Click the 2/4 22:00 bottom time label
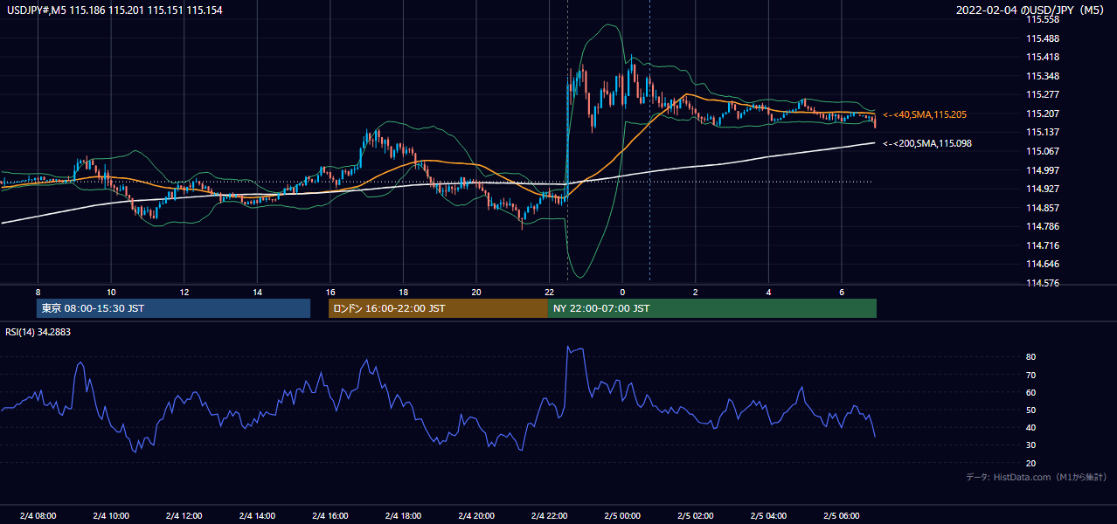The height and width of the screenshot is (524, 1117). (x=549, y=515)
